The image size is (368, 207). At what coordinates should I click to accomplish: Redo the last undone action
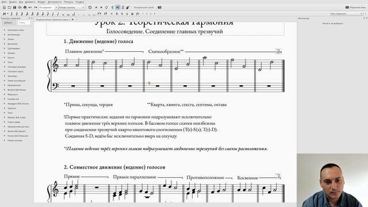tap(35, 7)
